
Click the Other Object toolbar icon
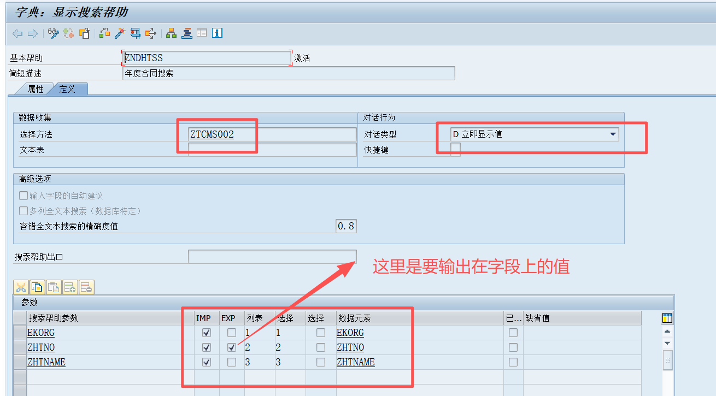(84, 33)
